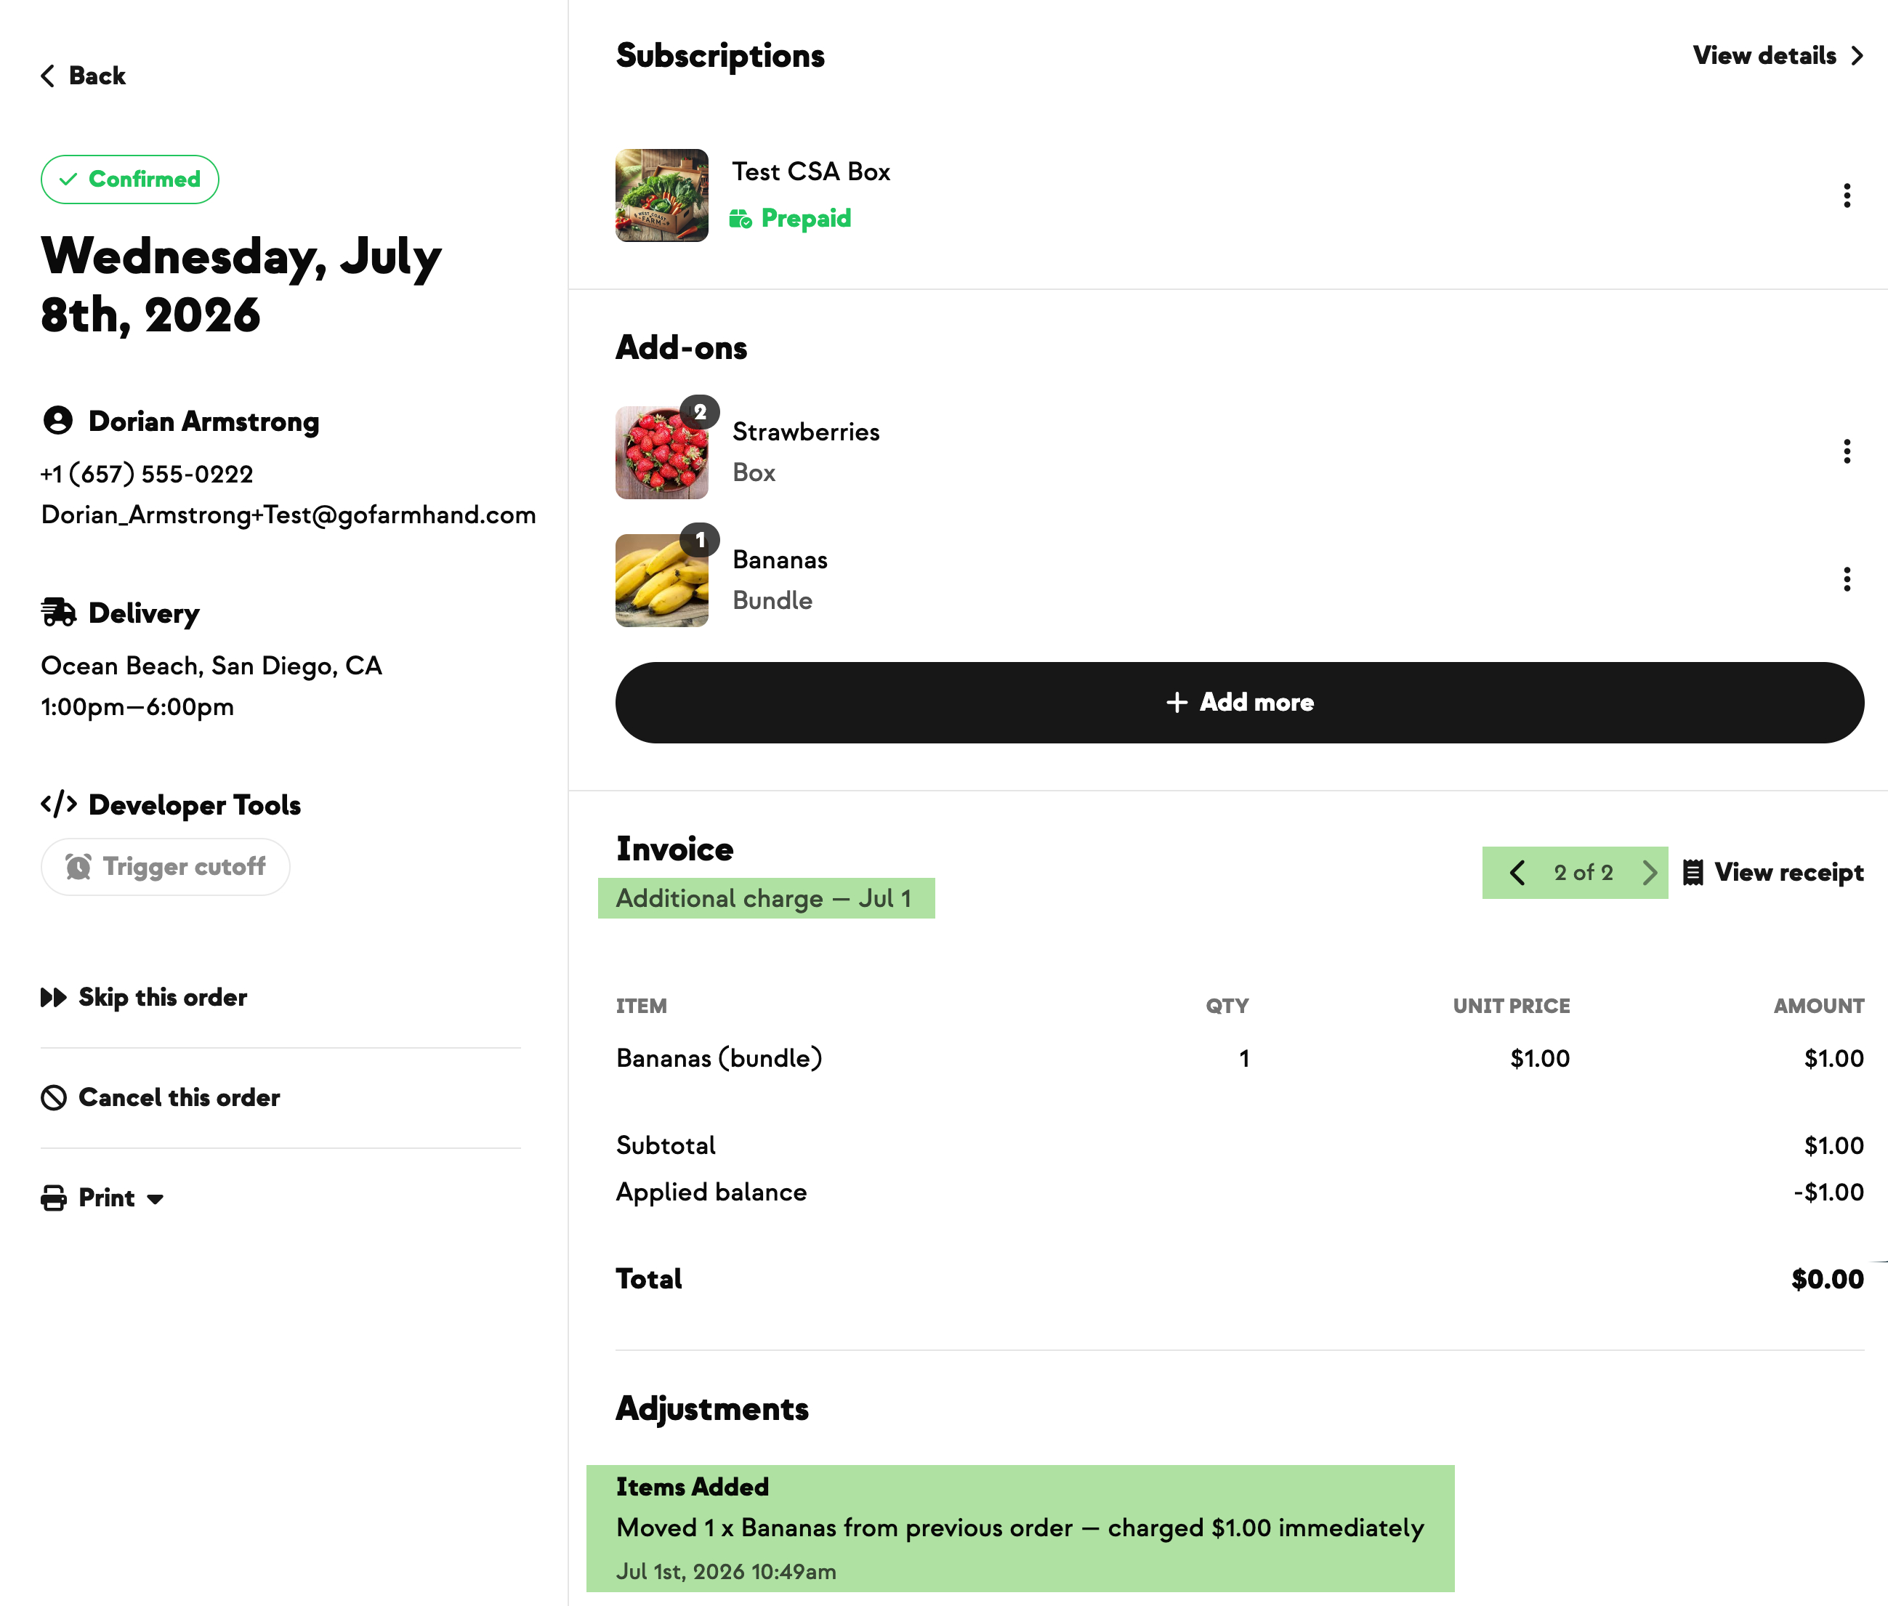The image size is (1888, 1606).
Task: Open View receipt
Action: [x=1773, y=872]
